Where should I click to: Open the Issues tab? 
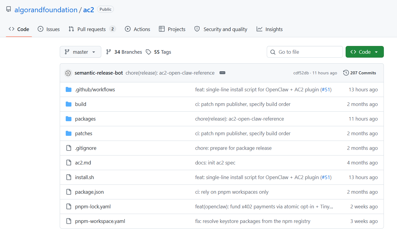coord(49,29)
